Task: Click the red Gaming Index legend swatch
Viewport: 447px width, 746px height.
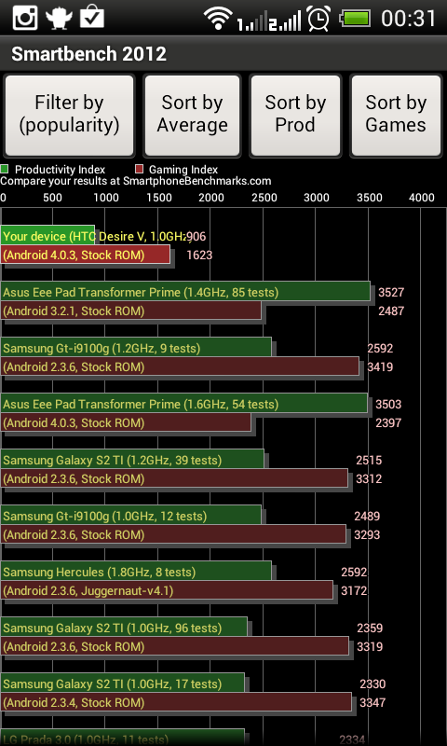Action: (x=139, y=169)
